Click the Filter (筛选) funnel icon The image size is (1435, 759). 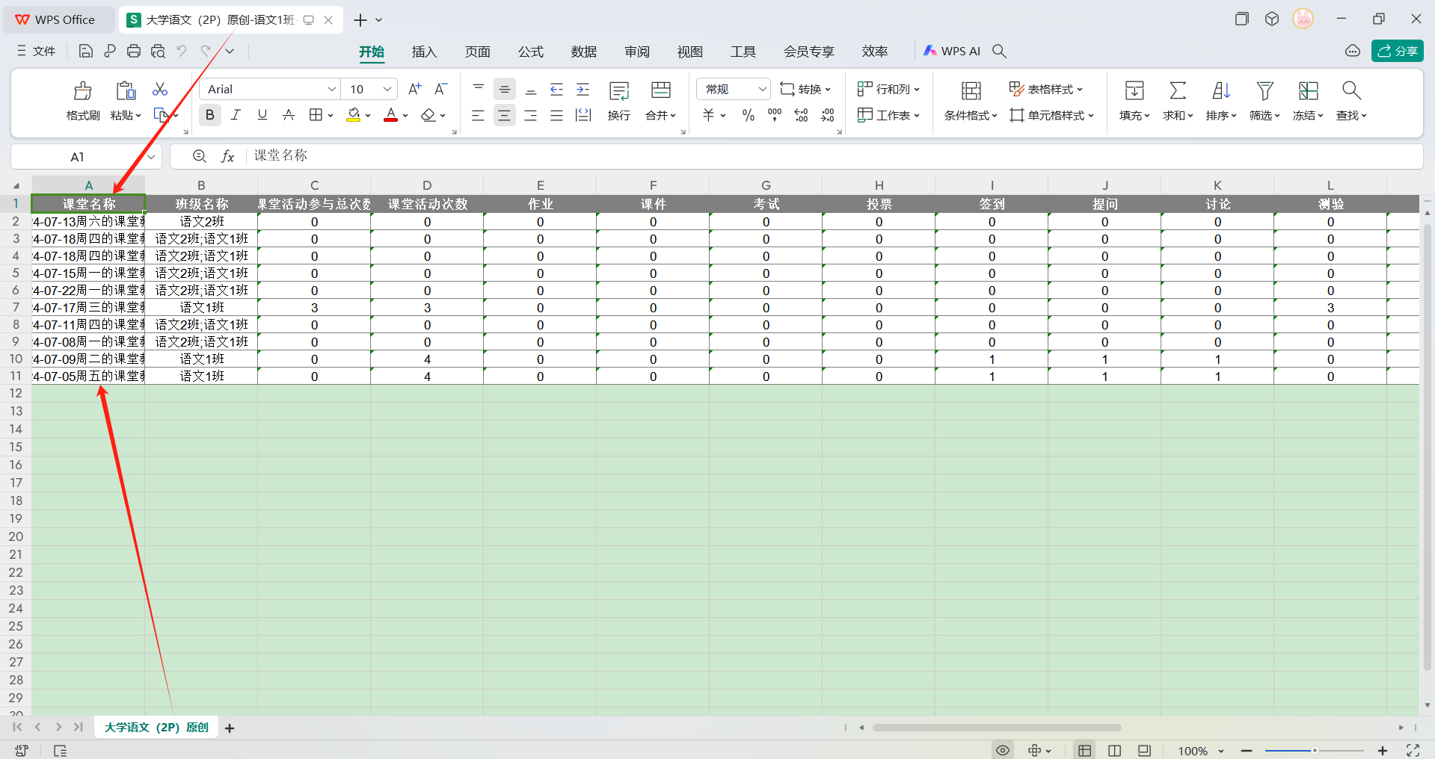tap(1264, 91)
